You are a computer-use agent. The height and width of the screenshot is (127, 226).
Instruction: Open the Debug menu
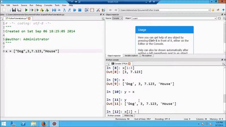(x=38, y=5)
